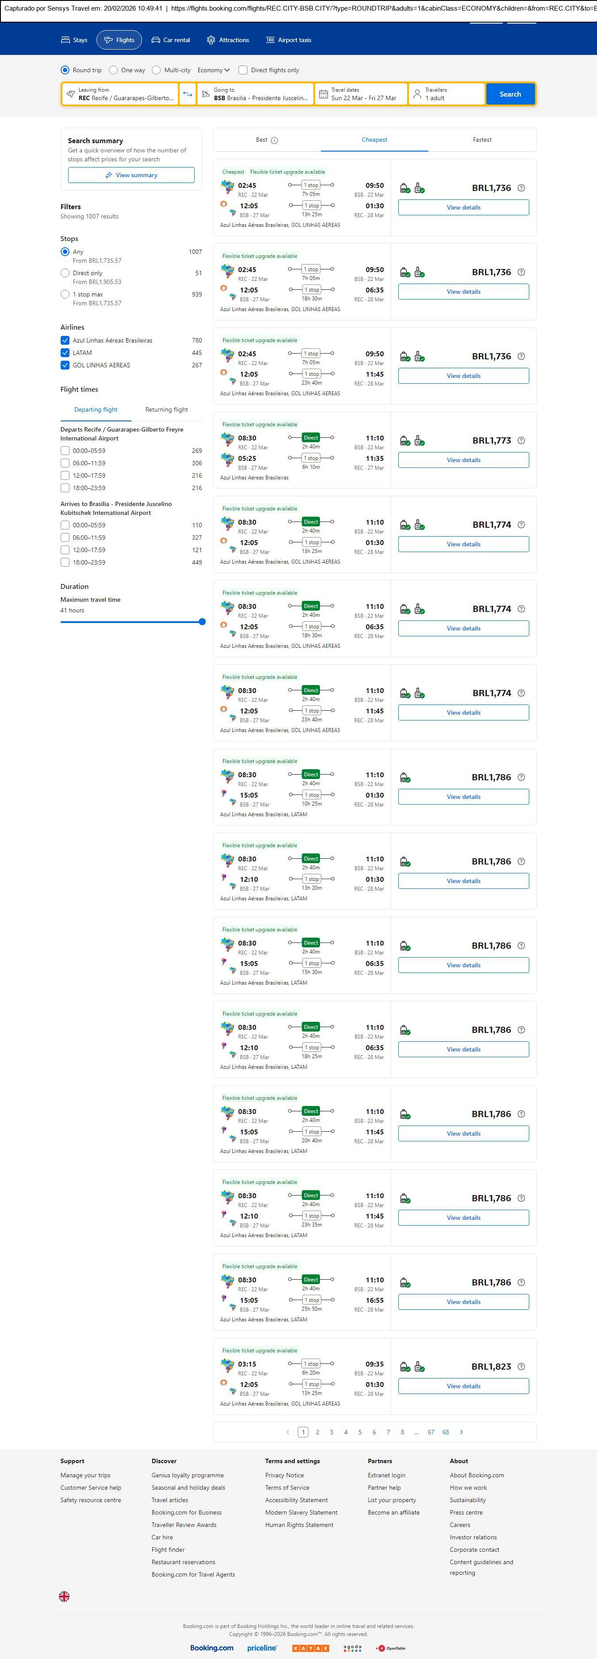The height and width of the screenshot is (1659, 597).
Task: Switch to the Fastest sorting tab
Action: 482,140
